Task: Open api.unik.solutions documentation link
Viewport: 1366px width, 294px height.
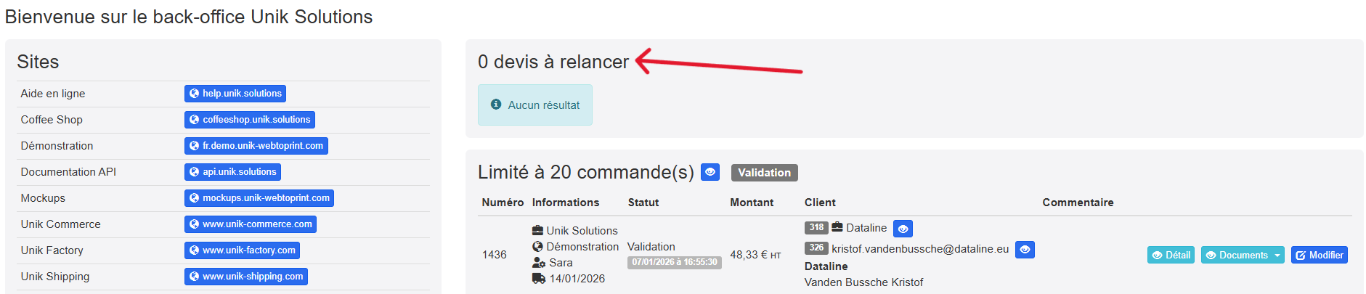Action: click(x=232, y=172)
